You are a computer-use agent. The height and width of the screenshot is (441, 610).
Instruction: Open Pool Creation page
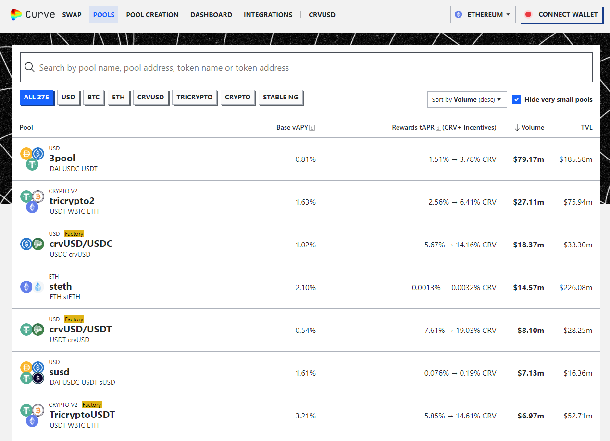coord(152,15)
